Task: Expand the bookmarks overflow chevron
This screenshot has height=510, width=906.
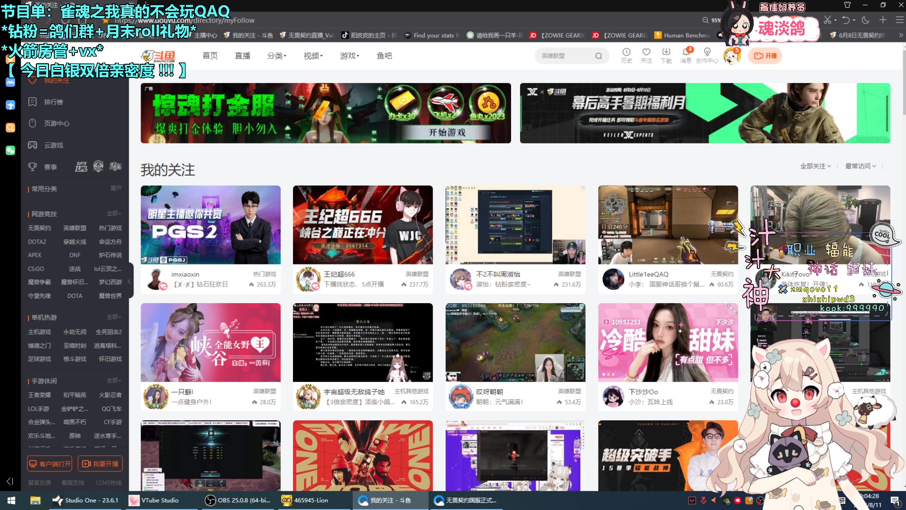Action: (900, 35)
